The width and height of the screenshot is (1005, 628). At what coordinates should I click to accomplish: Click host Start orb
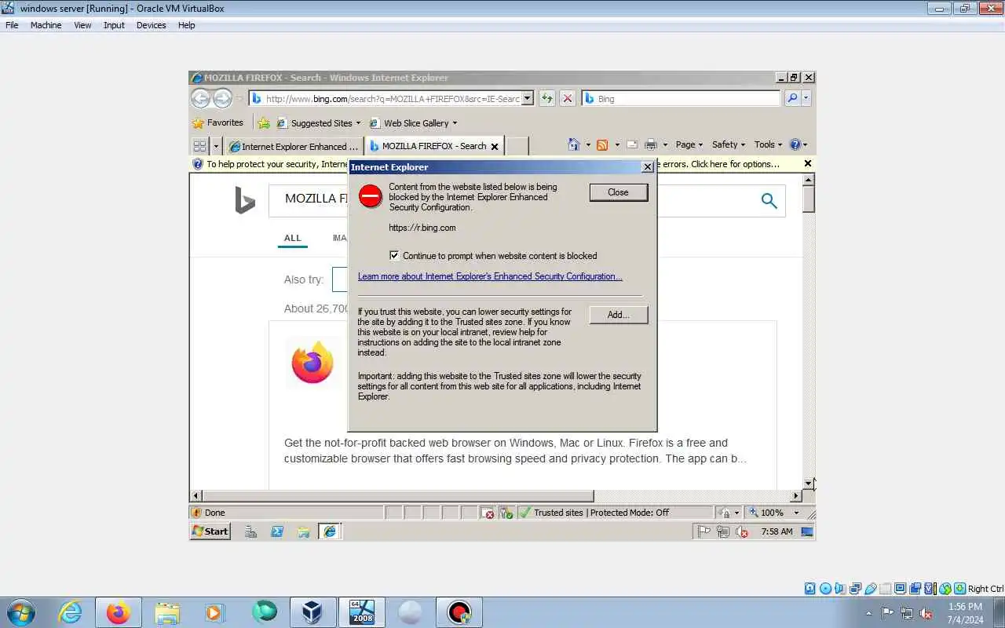tap(20, 612)
